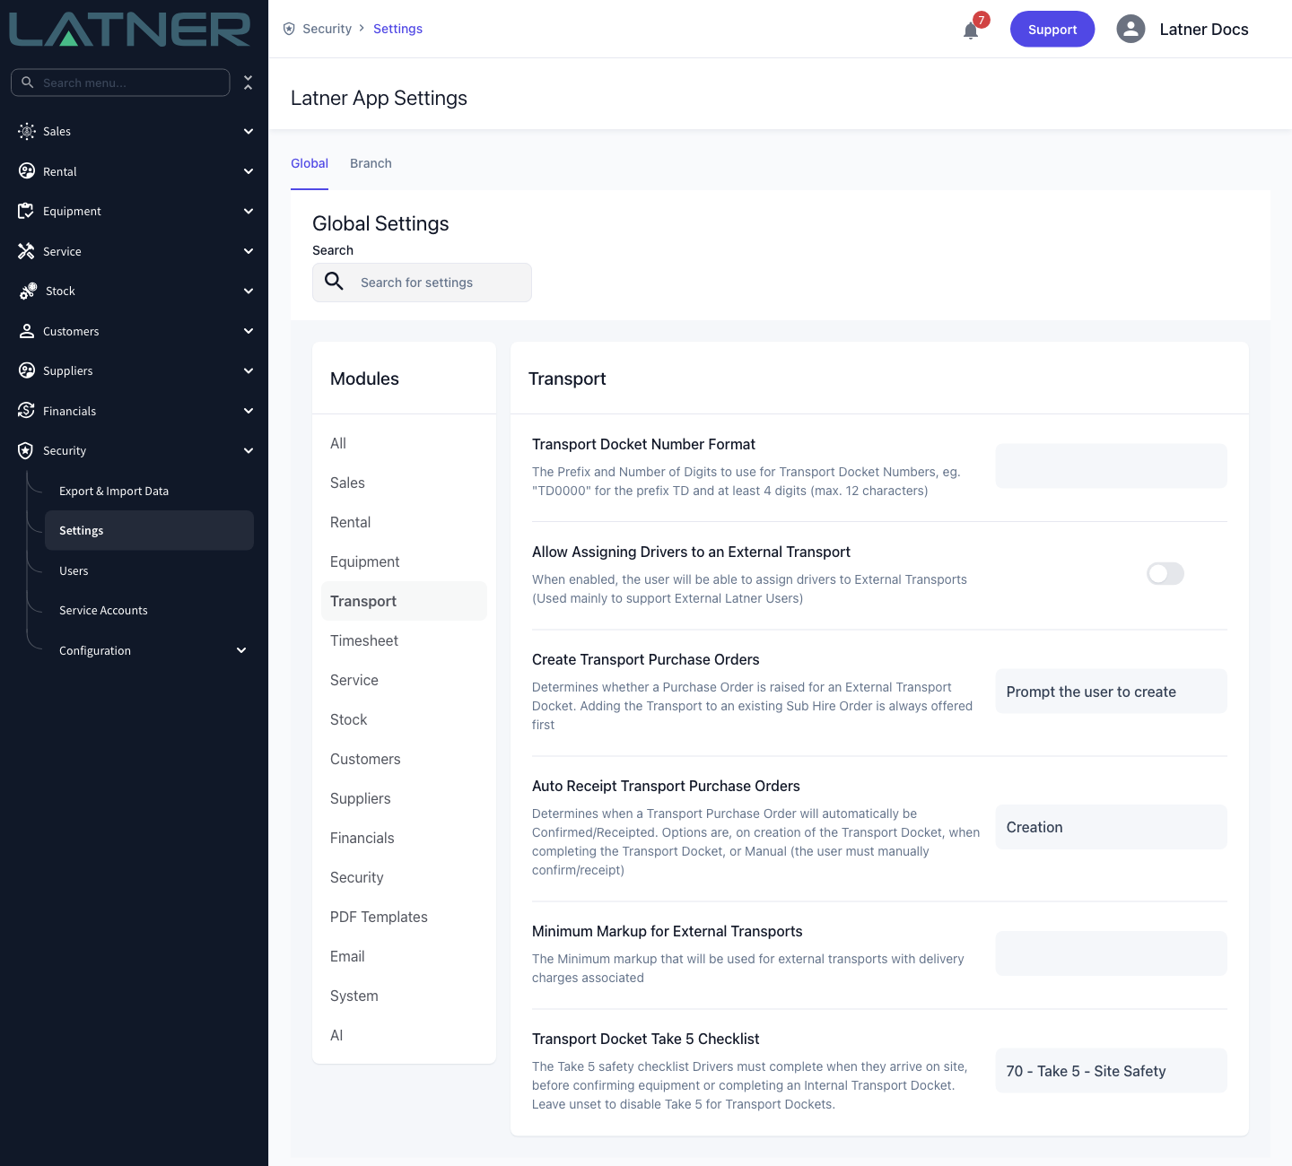Expand the Rental menu chevron
The image size is (1292, 1166).
coord(249,171)
